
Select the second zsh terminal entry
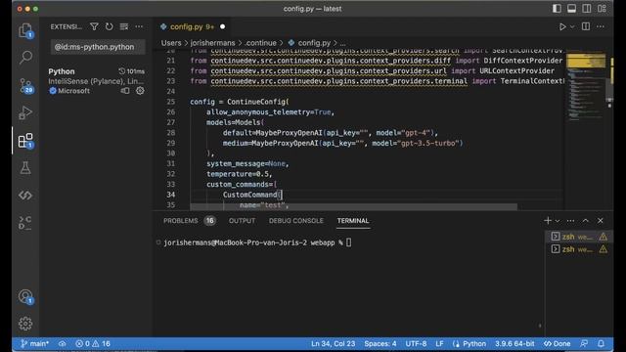578,249
